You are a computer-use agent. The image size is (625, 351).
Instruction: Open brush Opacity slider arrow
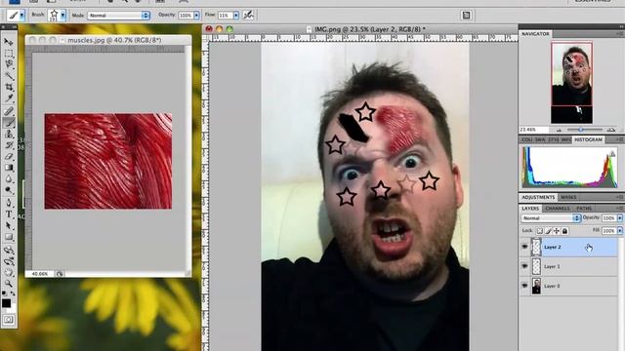tap(196, 16)
